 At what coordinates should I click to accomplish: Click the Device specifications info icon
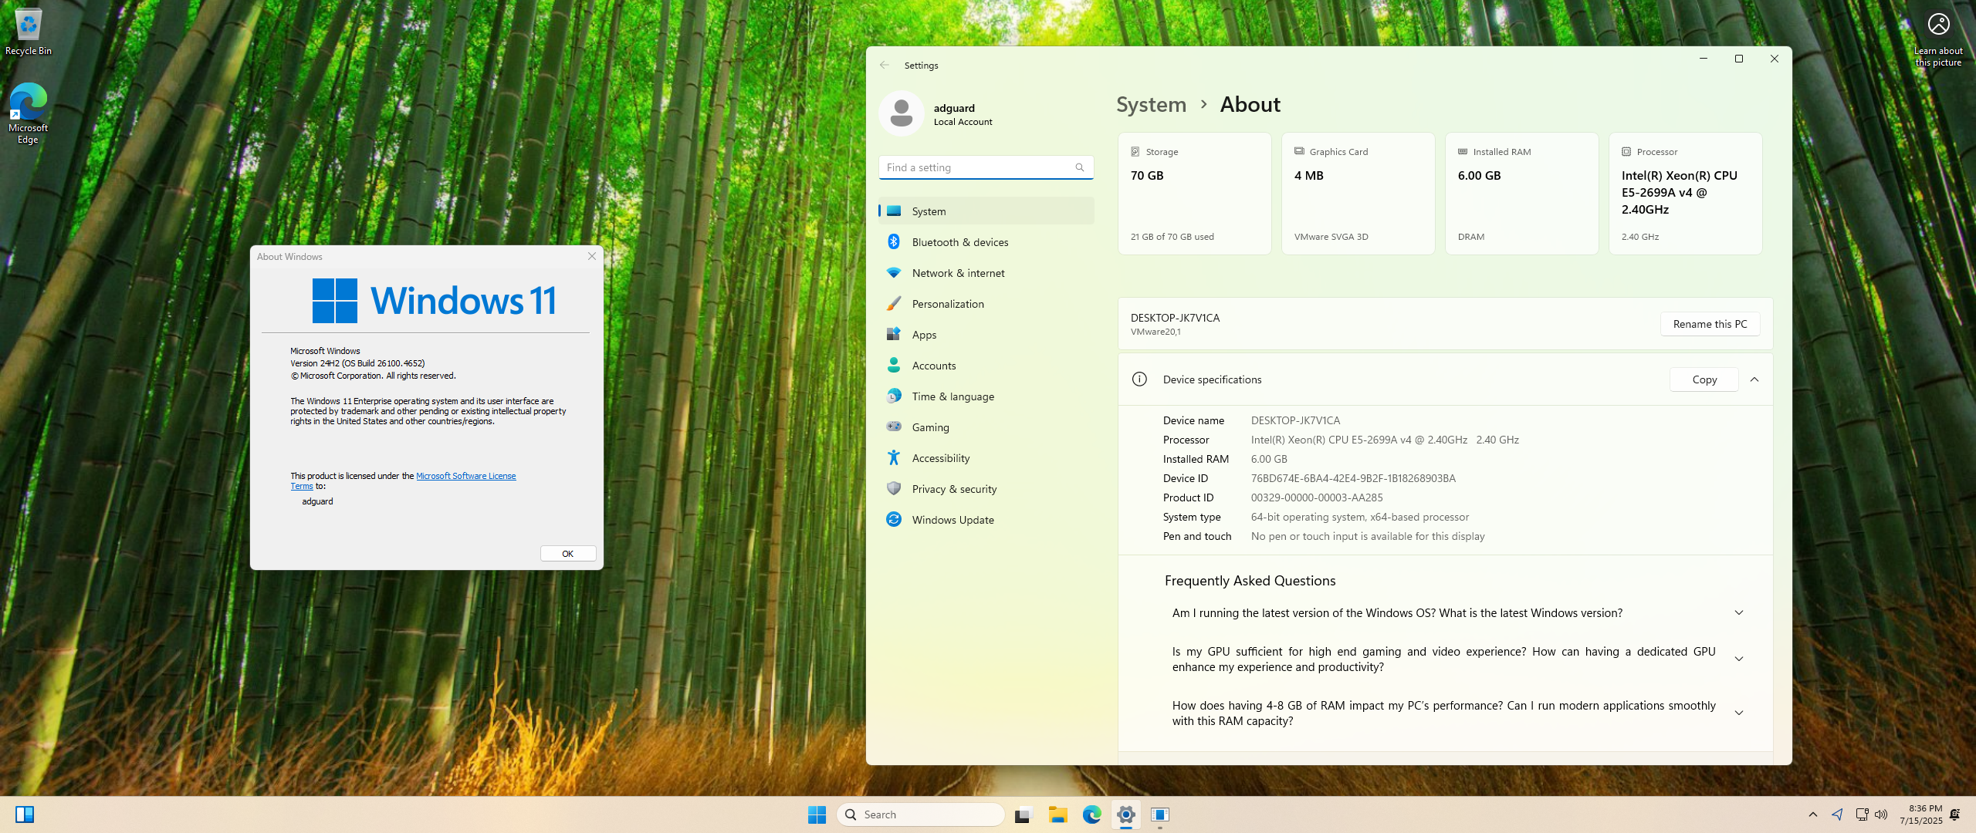[x=1139, y=379]
